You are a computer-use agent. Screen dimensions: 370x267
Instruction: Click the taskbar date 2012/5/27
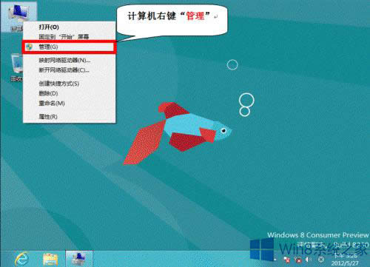point(345,263)
